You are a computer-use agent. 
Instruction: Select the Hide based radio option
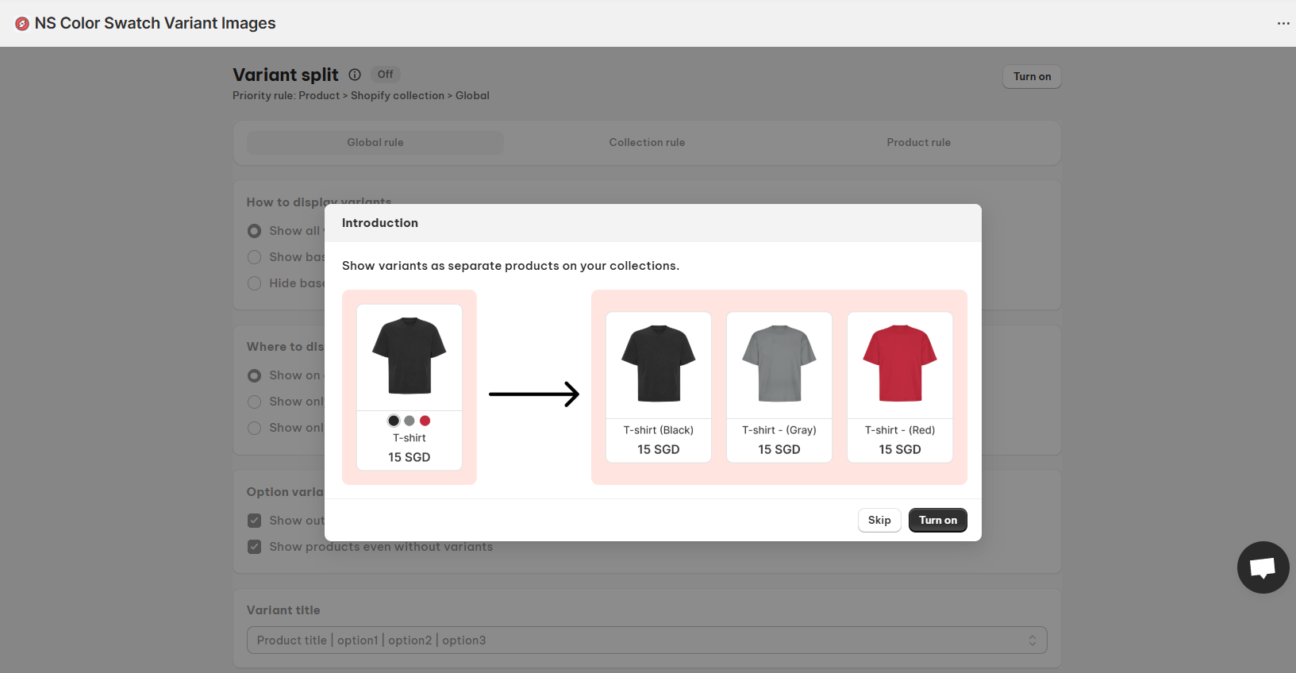click(254, 283)
